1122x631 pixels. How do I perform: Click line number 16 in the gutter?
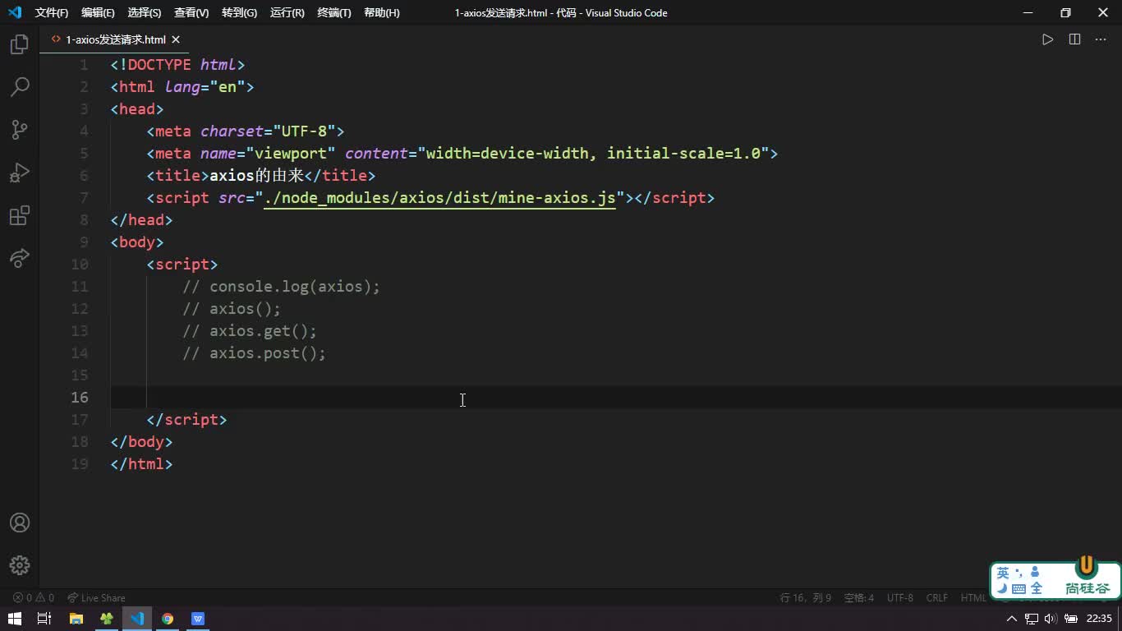(x=80, y=398)
